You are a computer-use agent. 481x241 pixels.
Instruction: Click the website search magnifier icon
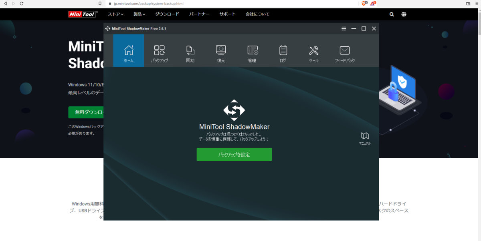point(392,14)
